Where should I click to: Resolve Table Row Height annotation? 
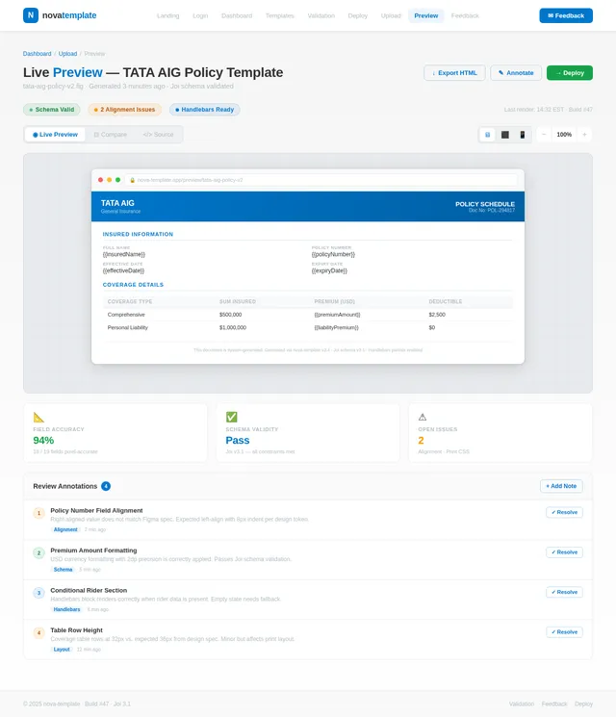(x=564, y=632)
